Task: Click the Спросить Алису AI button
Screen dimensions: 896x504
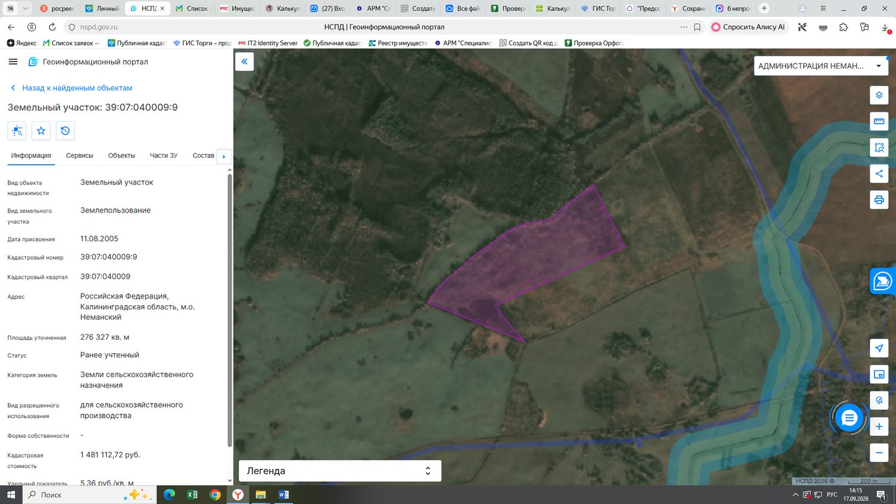Action: coord(748,27)
